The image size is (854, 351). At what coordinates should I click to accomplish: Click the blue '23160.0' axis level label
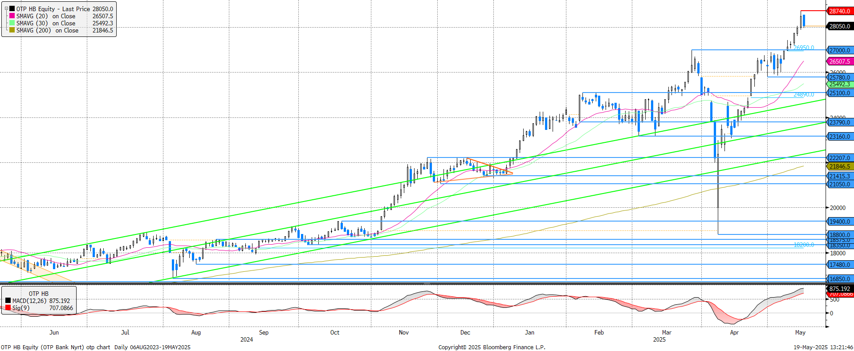pos(840,137)
